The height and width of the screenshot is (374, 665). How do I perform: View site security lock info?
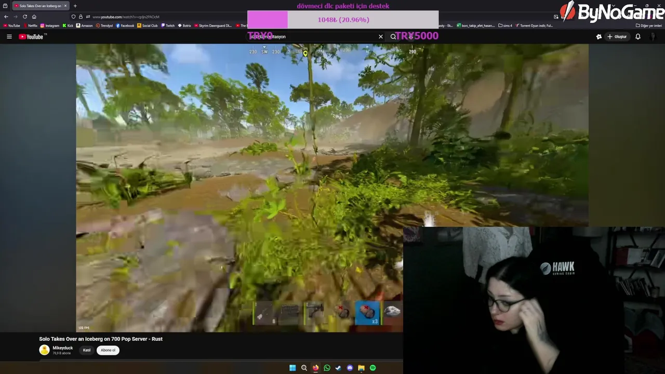pos(81,17)
